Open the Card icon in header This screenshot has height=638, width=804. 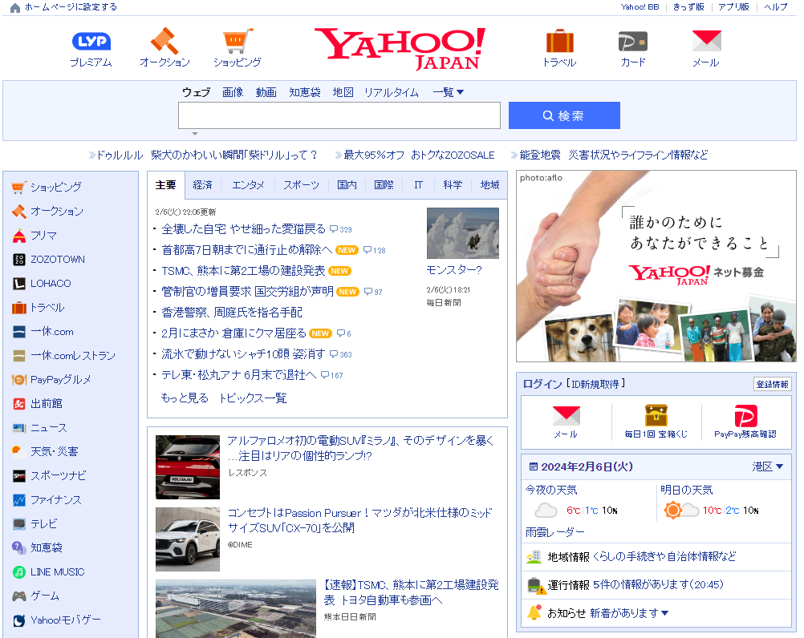pos(633,42)
